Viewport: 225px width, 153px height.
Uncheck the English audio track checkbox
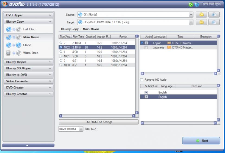[146, 43]
